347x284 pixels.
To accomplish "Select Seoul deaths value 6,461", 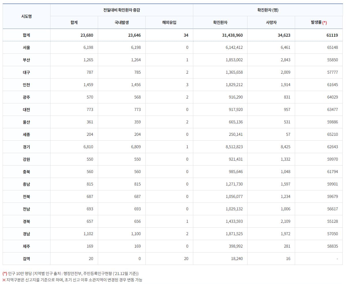I will tap(286, 47).
